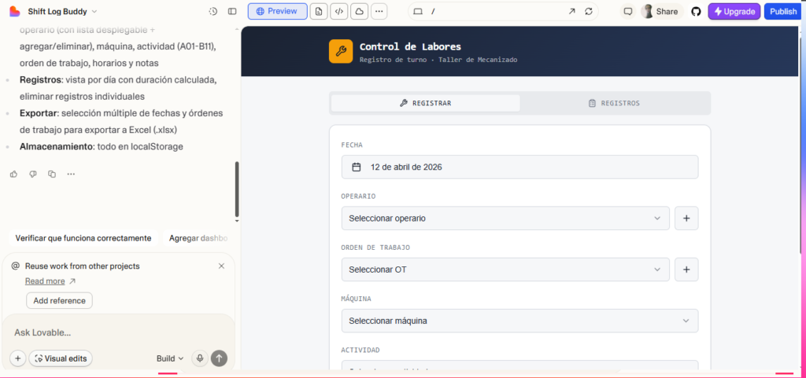Screen dimensions: 806x378
Task: Give the response a thumbs up
Action: 14,174
